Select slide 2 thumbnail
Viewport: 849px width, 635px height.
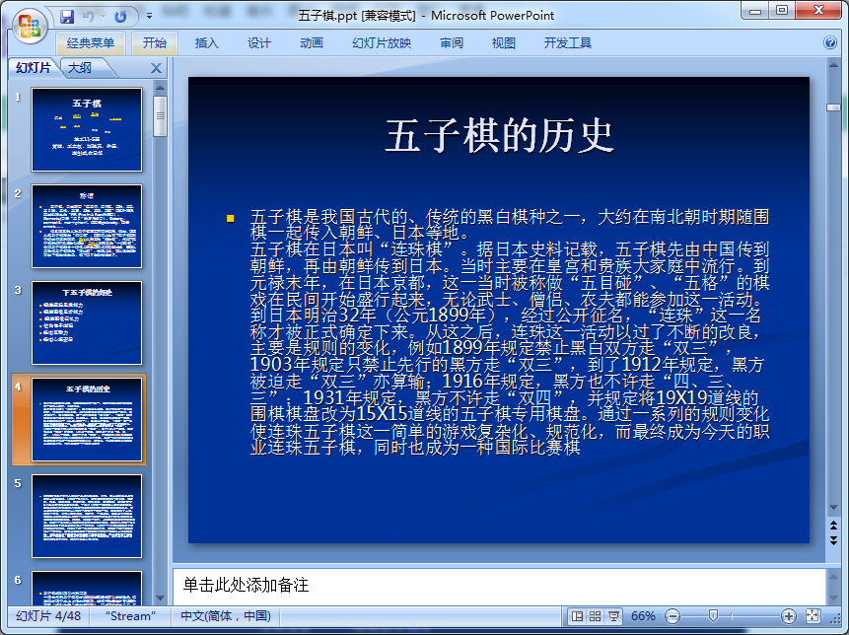87,226
